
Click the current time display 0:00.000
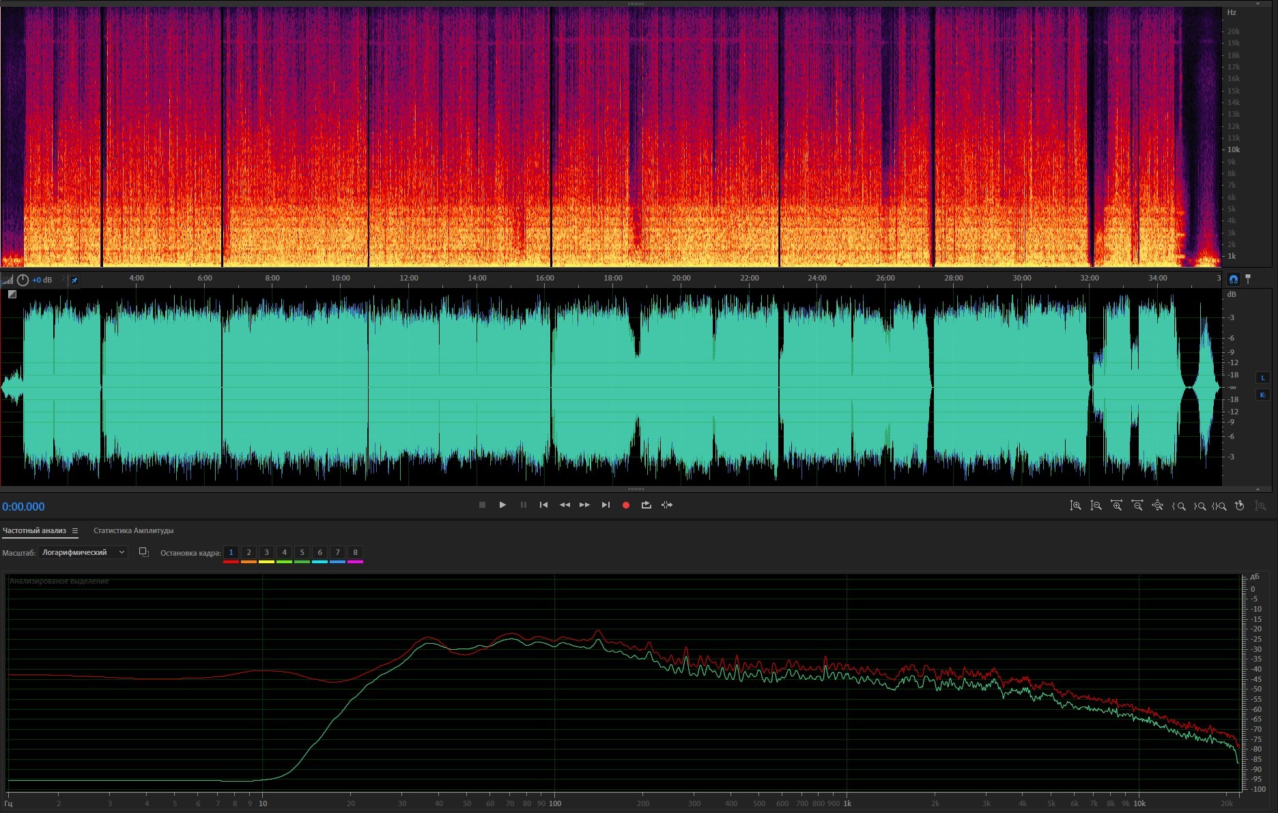tap(23, 507)
